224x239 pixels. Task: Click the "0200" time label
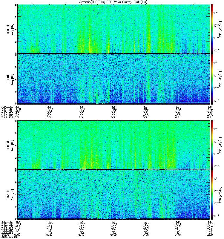tap(210, 235)
